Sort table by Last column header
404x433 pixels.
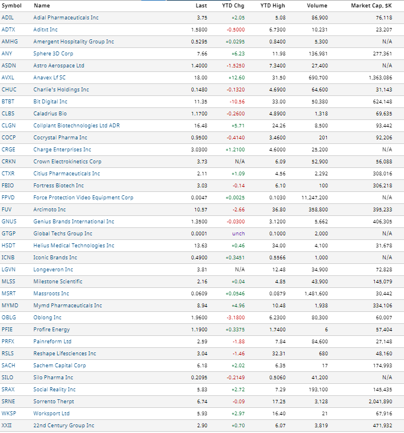[201, 6]
